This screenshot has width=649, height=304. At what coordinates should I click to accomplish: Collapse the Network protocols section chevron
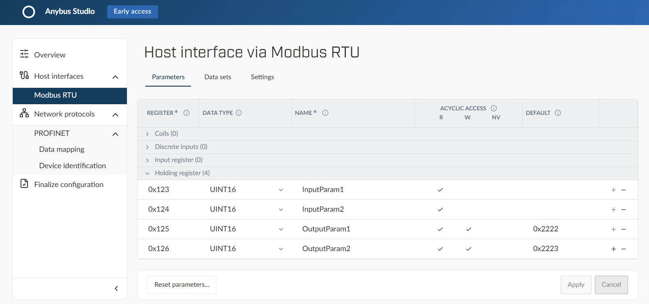pos(115,115)
